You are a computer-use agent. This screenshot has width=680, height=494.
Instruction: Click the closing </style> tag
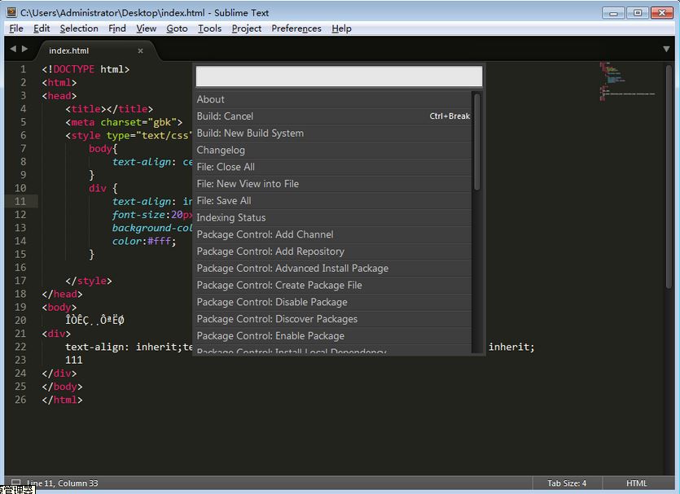(89, 281)
